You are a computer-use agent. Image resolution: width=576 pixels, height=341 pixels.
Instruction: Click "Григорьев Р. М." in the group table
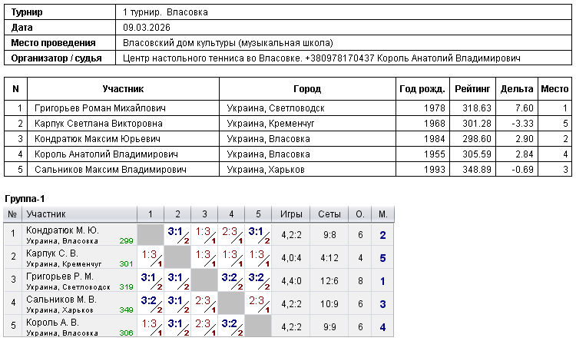60,276
